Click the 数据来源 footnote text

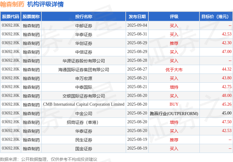[48, 160]
